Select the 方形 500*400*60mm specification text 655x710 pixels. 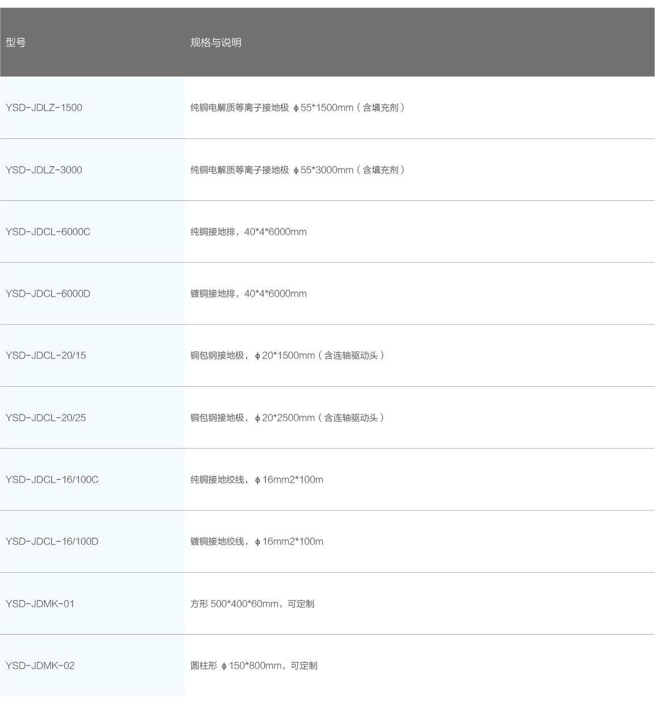(252, 603)
